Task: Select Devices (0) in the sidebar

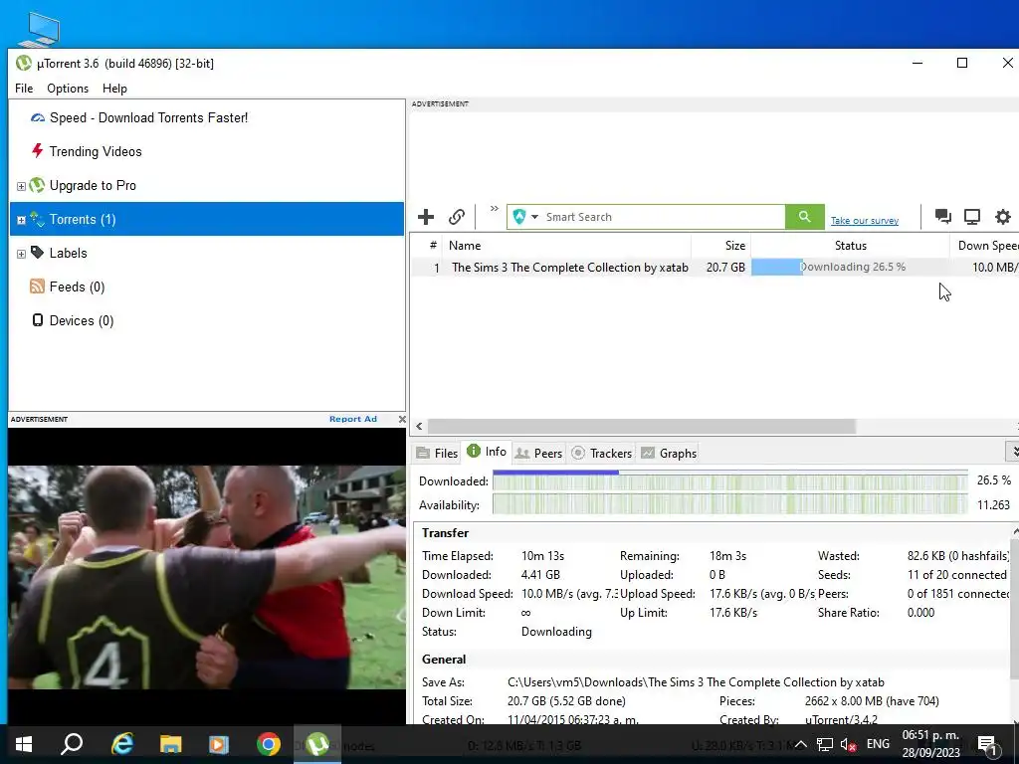Action: point(82,320)
